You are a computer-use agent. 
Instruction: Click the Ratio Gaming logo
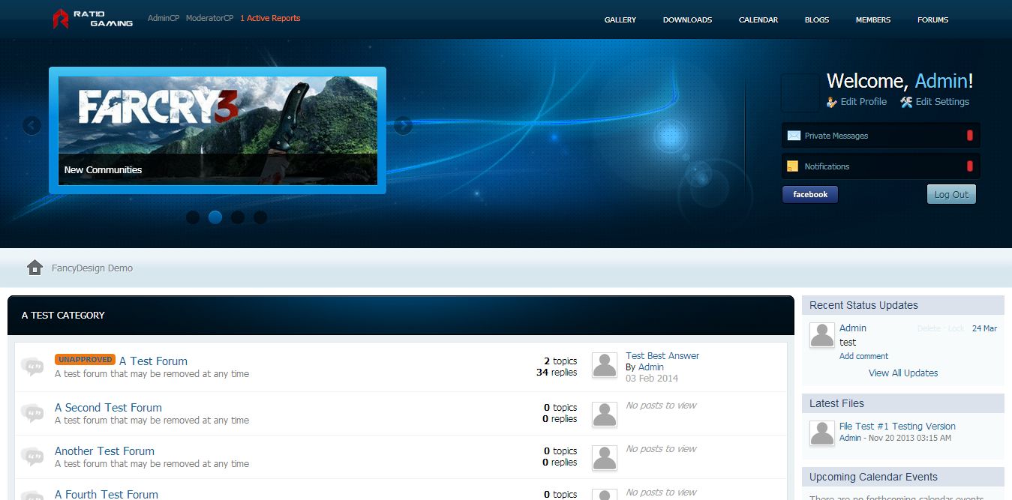[93, 19]
